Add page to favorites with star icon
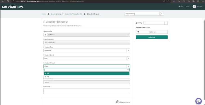Viewport: 205px width, 105px height. pyautogui.click(x=168, y=1)
